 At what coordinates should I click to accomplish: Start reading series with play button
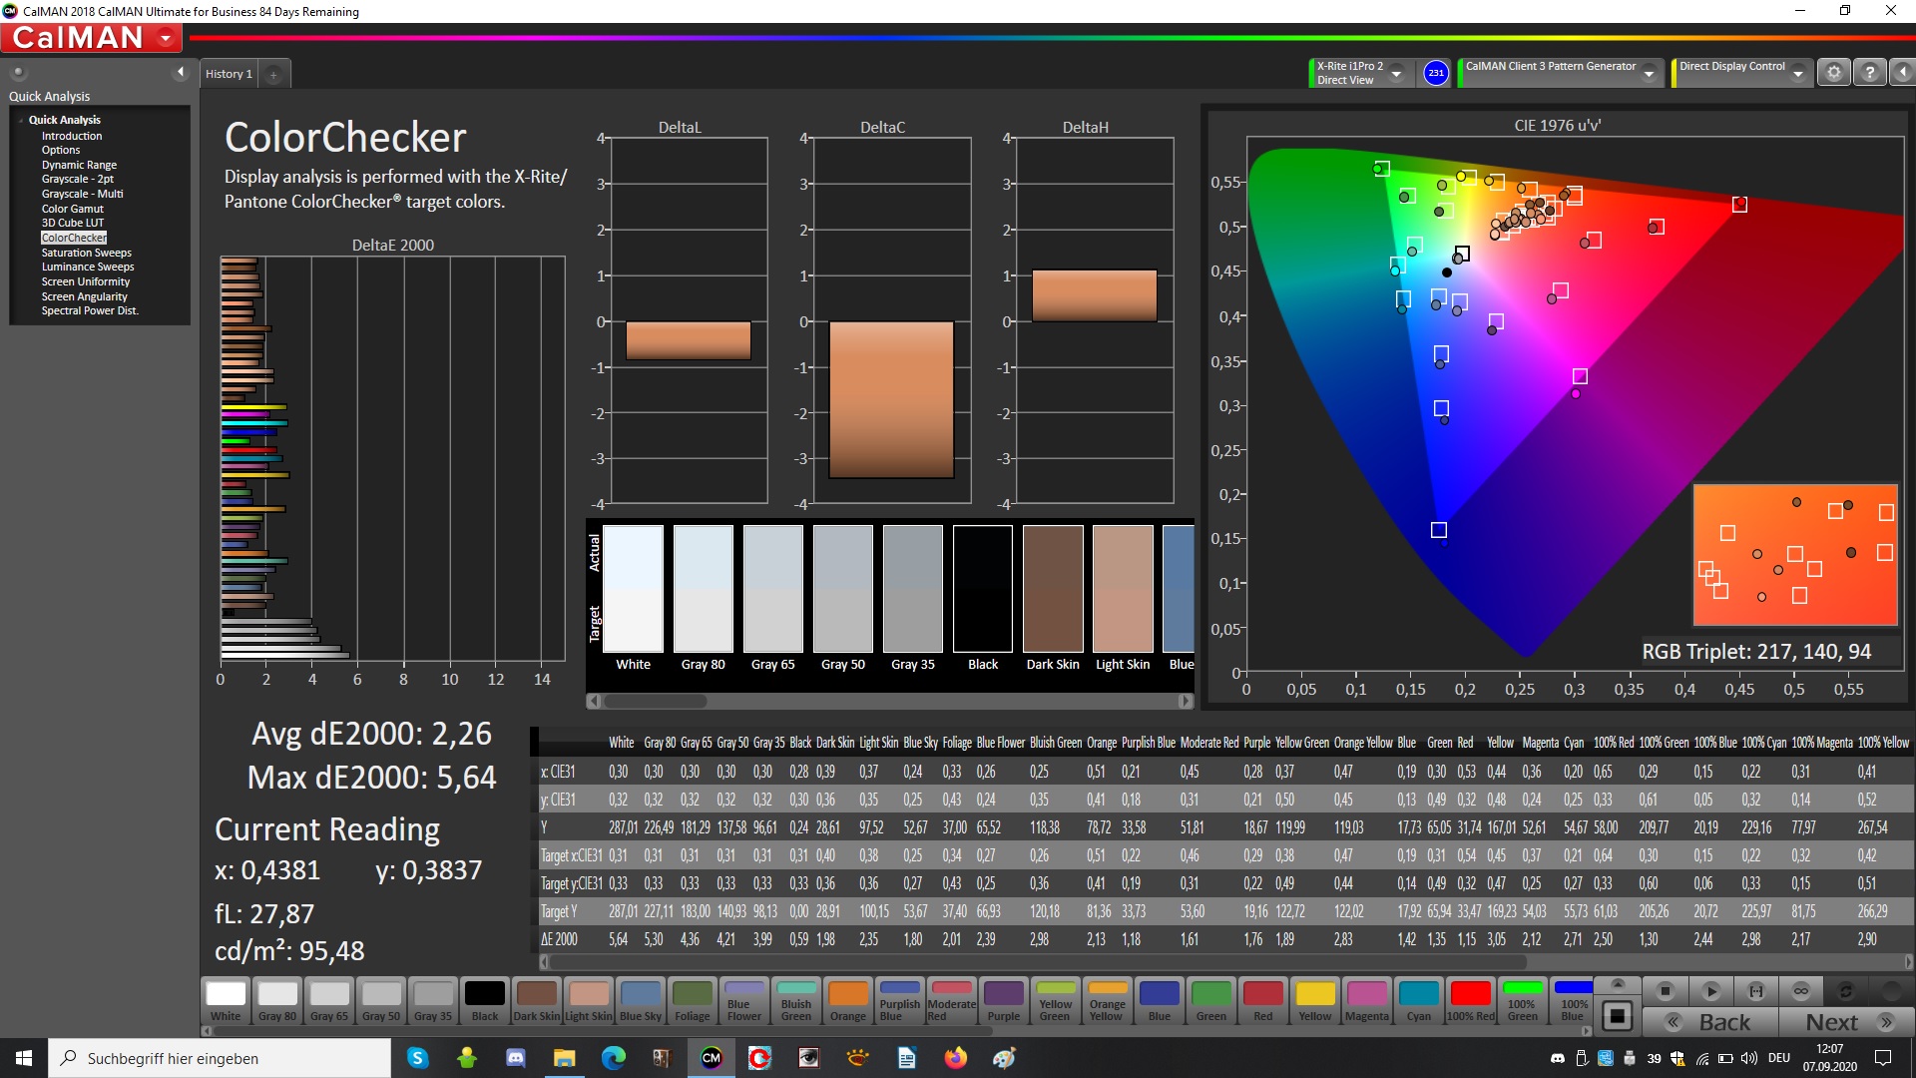[x=1710, y=991]
